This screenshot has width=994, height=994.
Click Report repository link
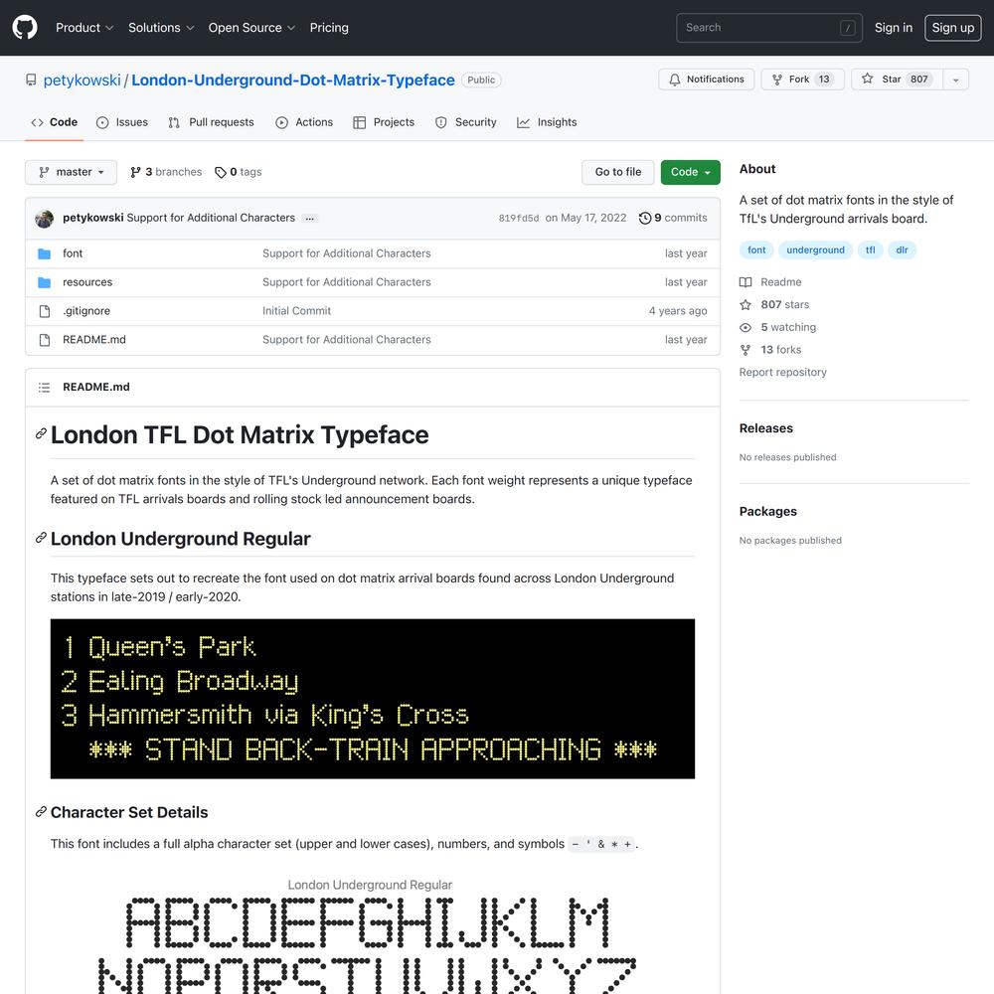point(783,372)
